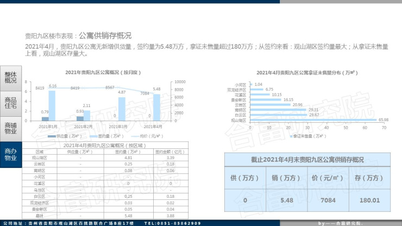Switch to the 商品住宅 side tab

coord(11,103)
